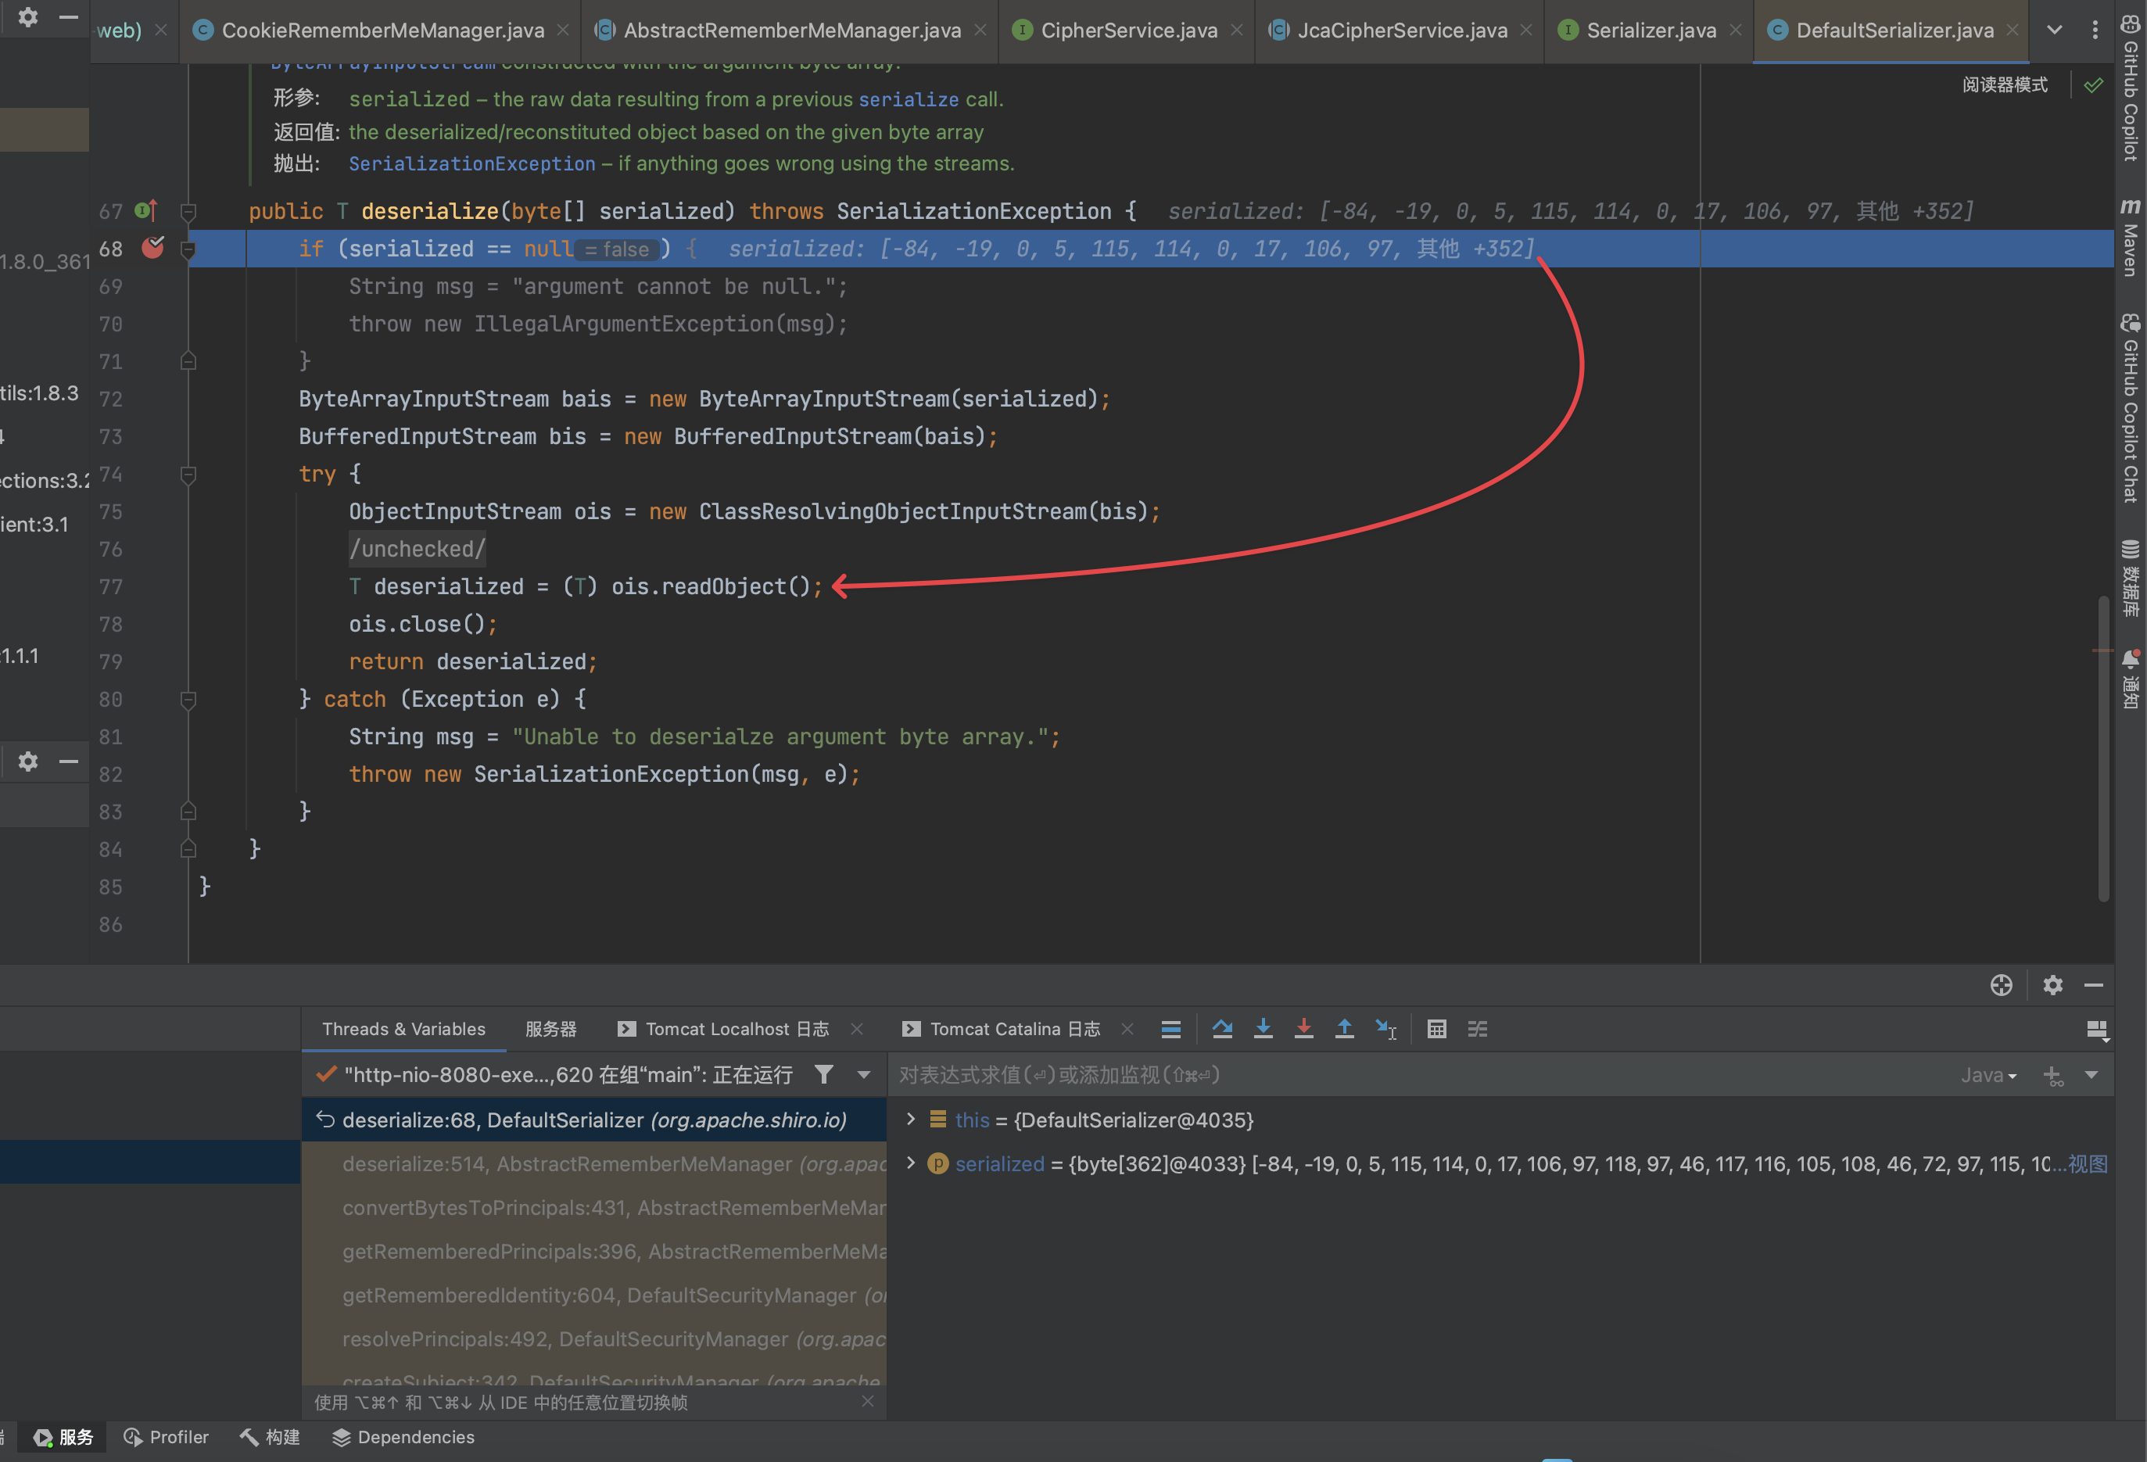Click Trace Current Stream Chain icon
This screenshot has width=2147, height=1462.
(1477, 1029)
